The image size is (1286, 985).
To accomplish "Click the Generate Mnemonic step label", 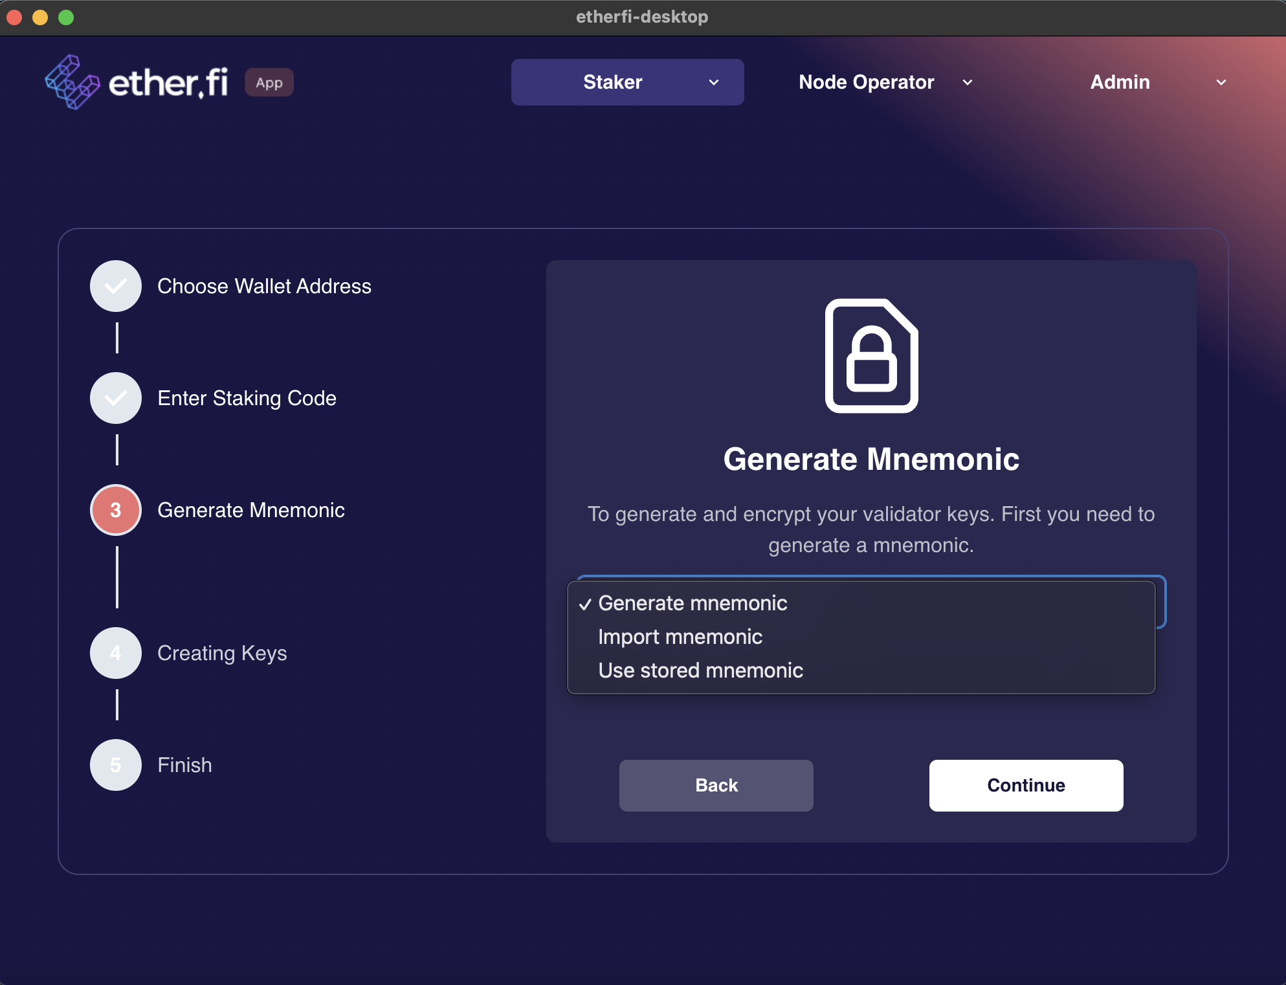I will tap(251, 510).
